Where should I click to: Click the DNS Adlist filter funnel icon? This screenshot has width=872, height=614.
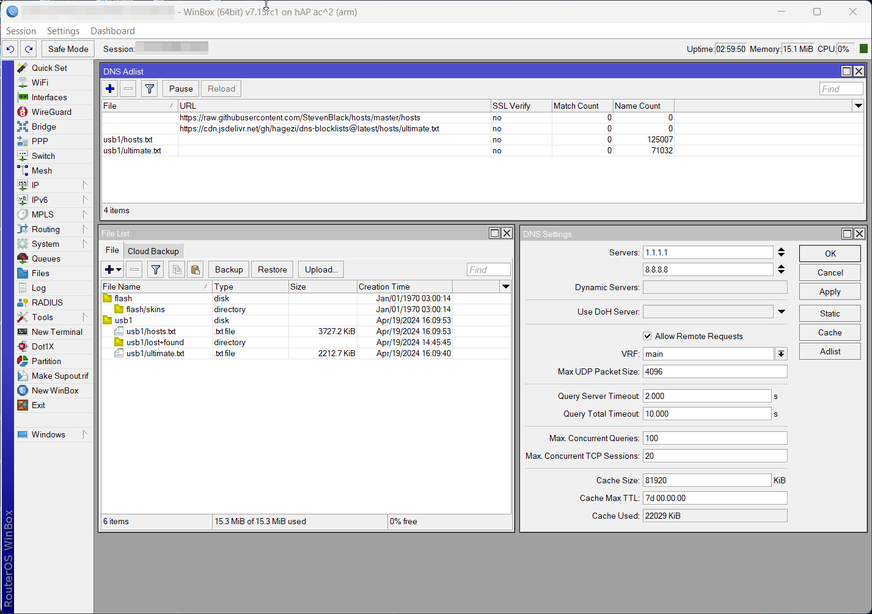(x=150, y=89)
